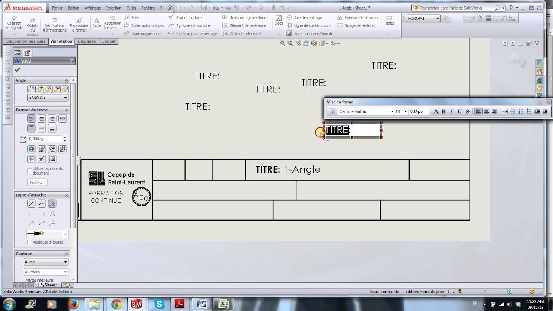Viewport: 553px width, 311px height.
Task: Apply bold in Mise en forme toolbar
Action: tap(444, 111)
